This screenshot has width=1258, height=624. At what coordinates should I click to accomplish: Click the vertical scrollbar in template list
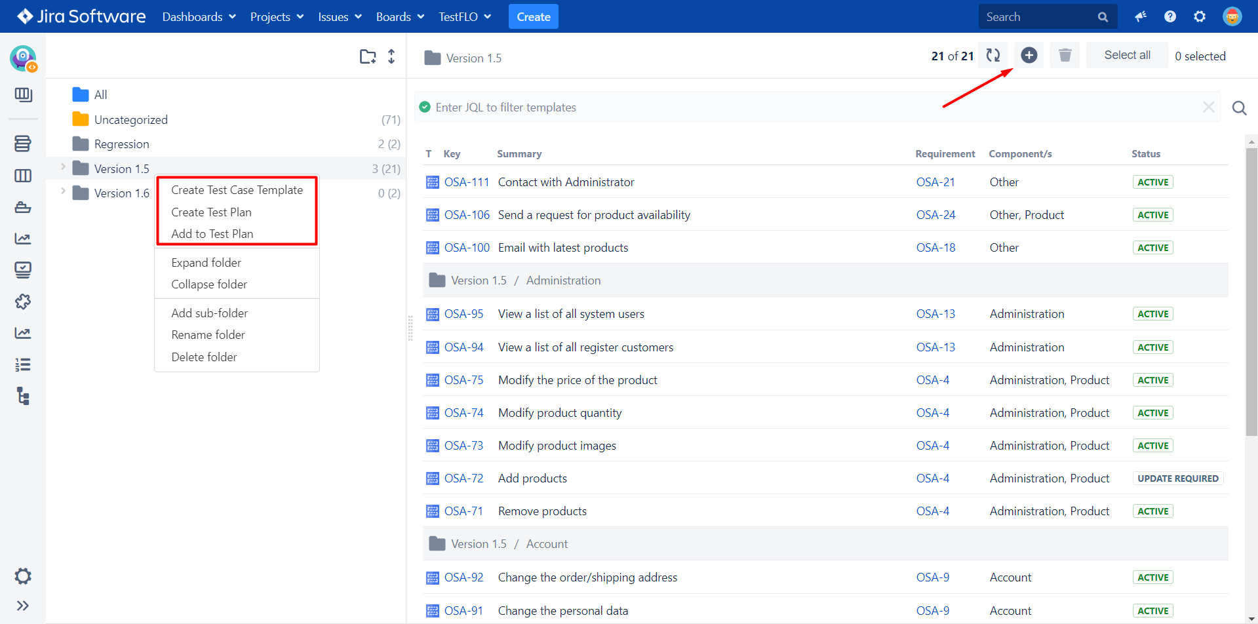1251,292
